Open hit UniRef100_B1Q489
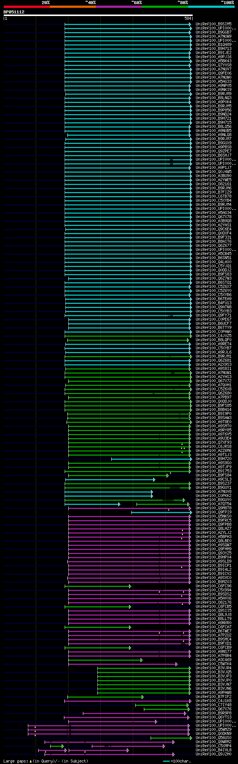The height and width of the screenshot is (764, 238). [213, 45]
